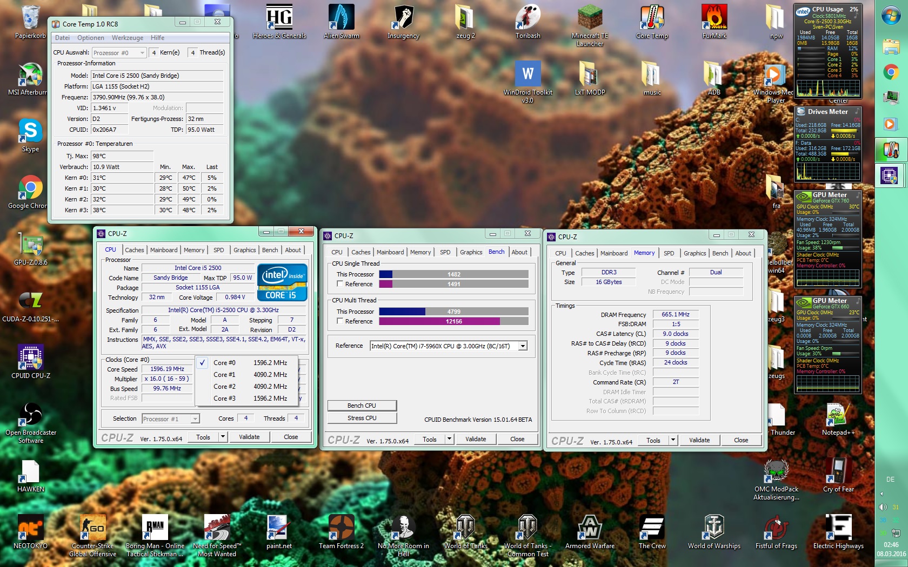This screenshot has height=567, width=908.
Task: Launch Counter-Strike Global Offensive icon
Action: tap(93, 536)
